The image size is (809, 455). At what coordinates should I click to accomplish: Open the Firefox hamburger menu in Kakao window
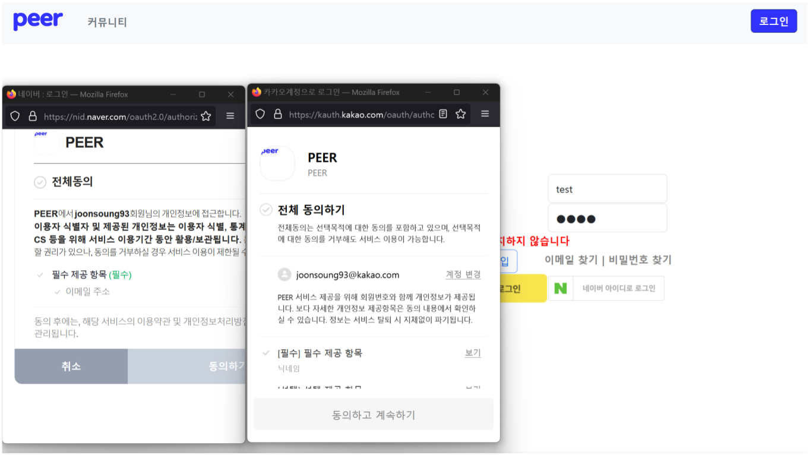tap(485, 114)
